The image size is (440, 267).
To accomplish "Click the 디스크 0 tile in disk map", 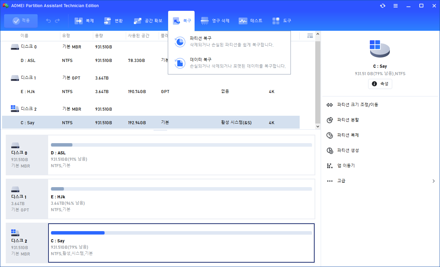I will pos(27,155).
